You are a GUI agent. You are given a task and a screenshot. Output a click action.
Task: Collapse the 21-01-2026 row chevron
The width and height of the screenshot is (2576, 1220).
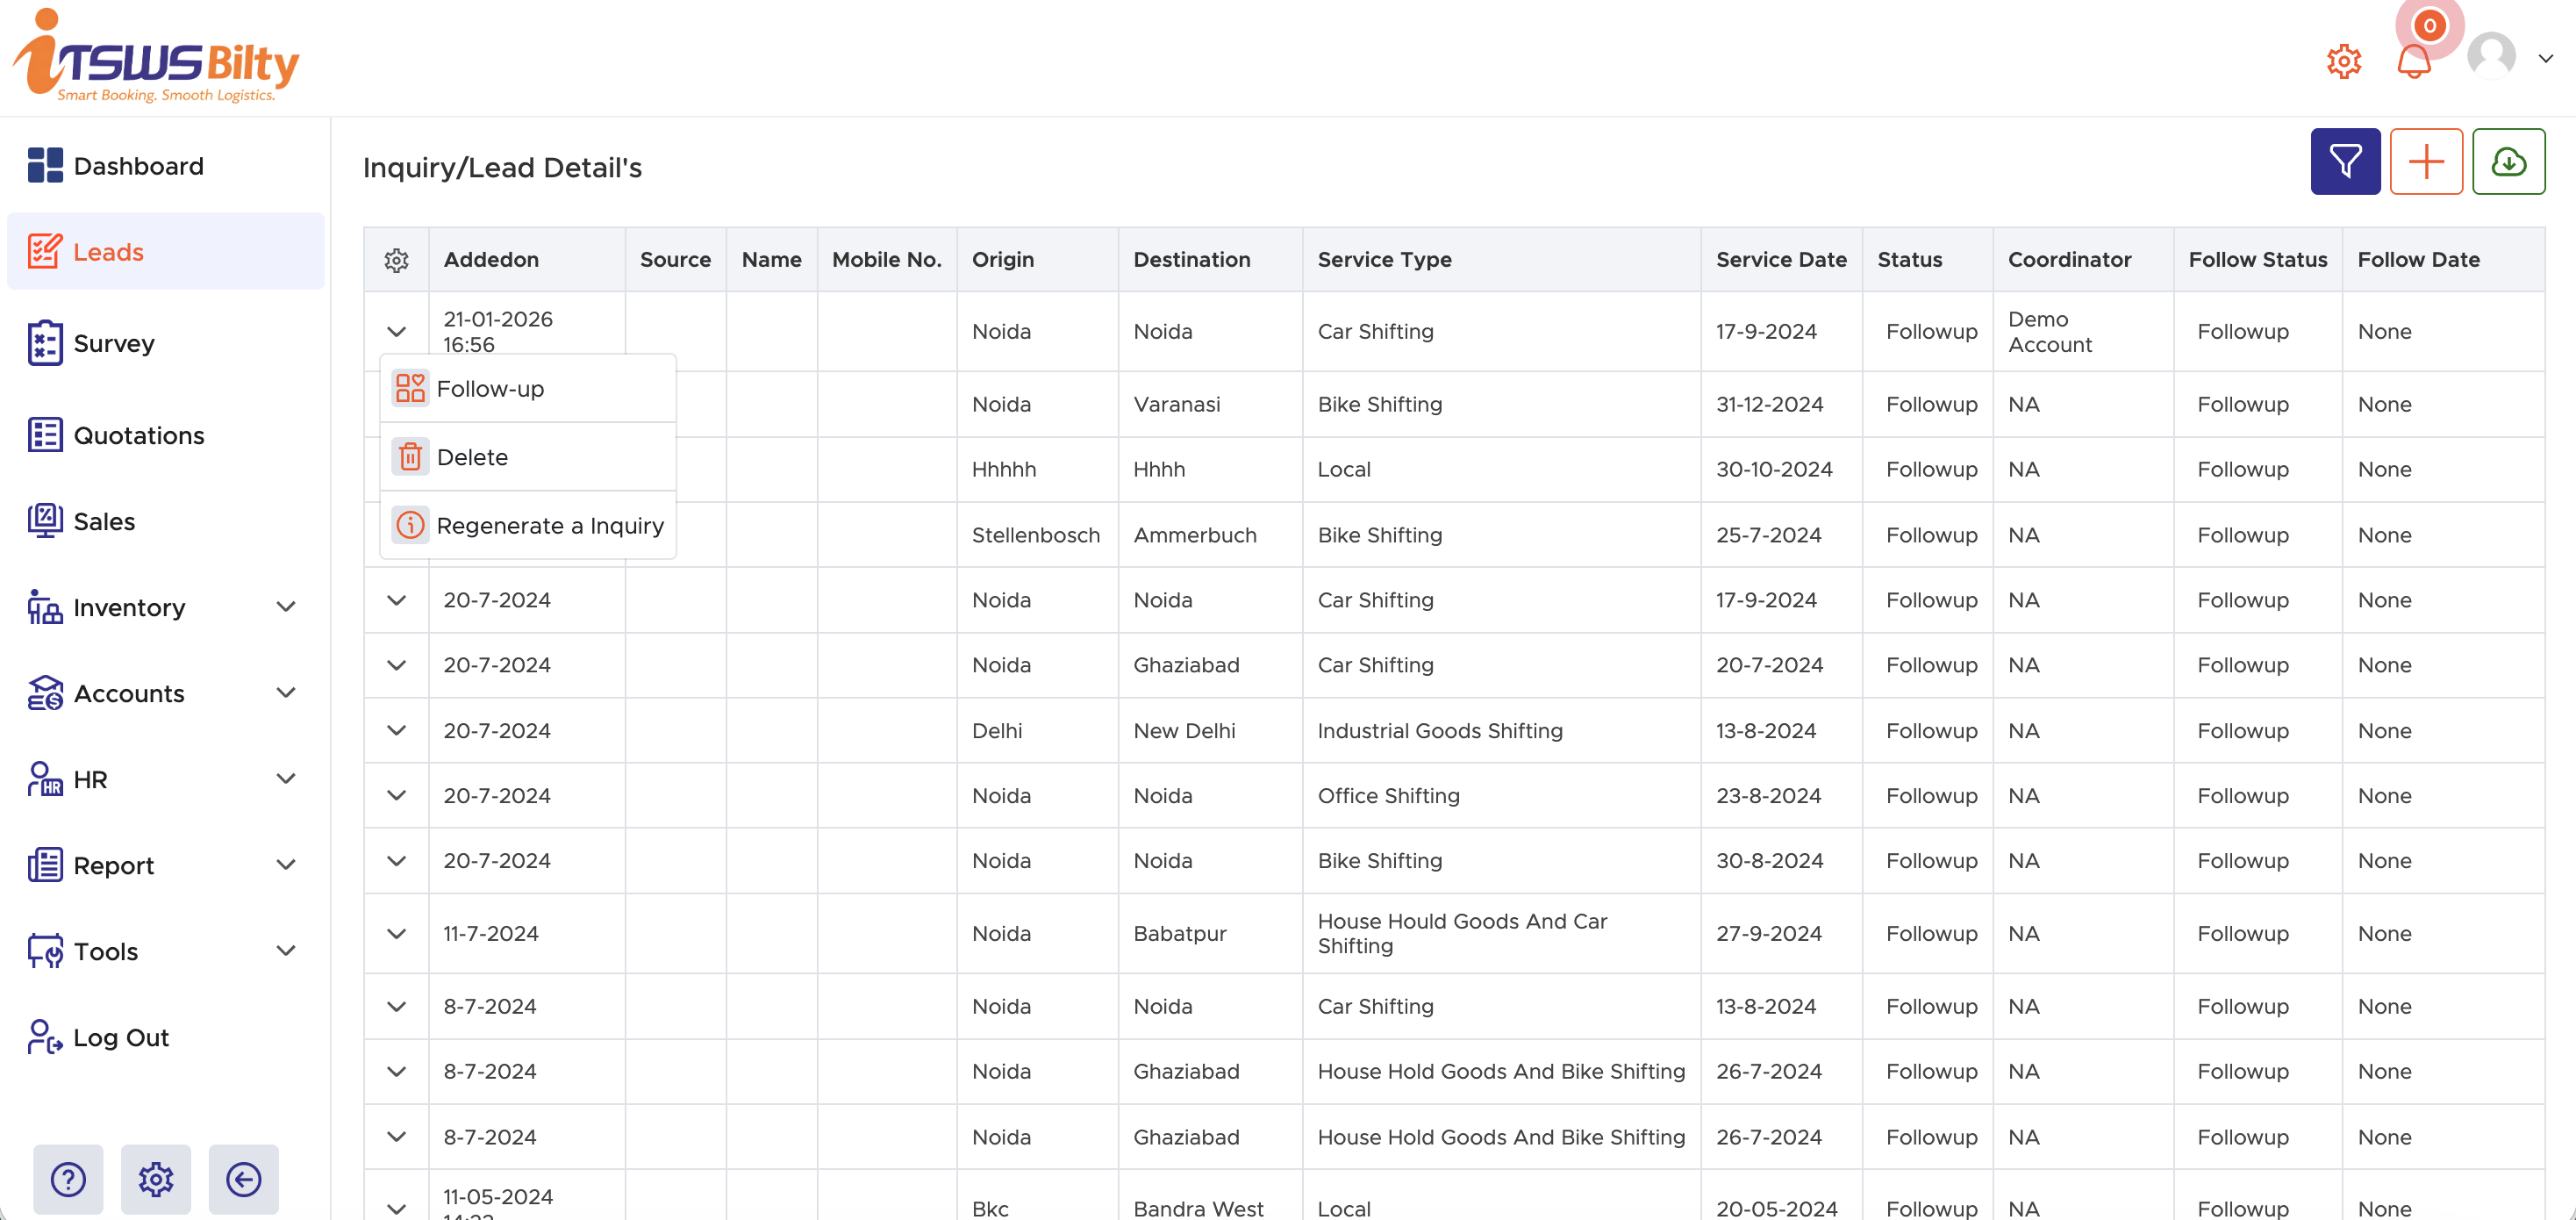(396, 331)
